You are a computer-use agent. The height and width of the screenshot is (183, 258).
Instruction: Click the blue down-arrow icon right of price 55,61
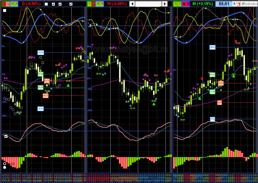click(234, 4)
